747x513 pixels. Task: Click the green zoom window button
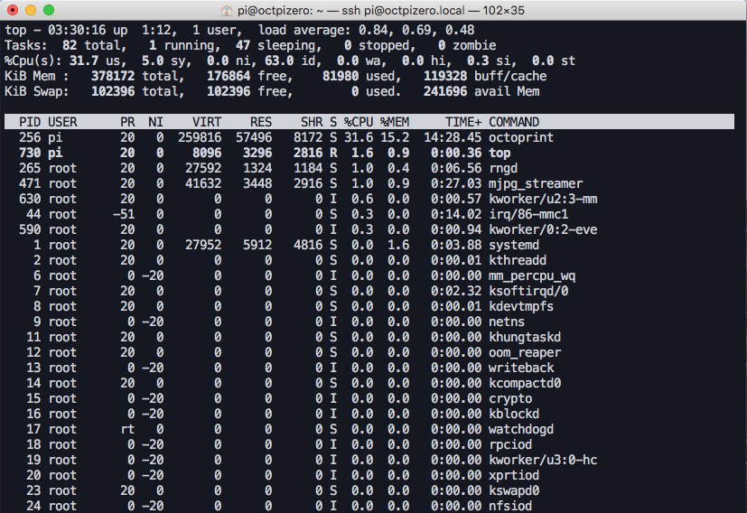pyautogui.click(x=49, y=10)
